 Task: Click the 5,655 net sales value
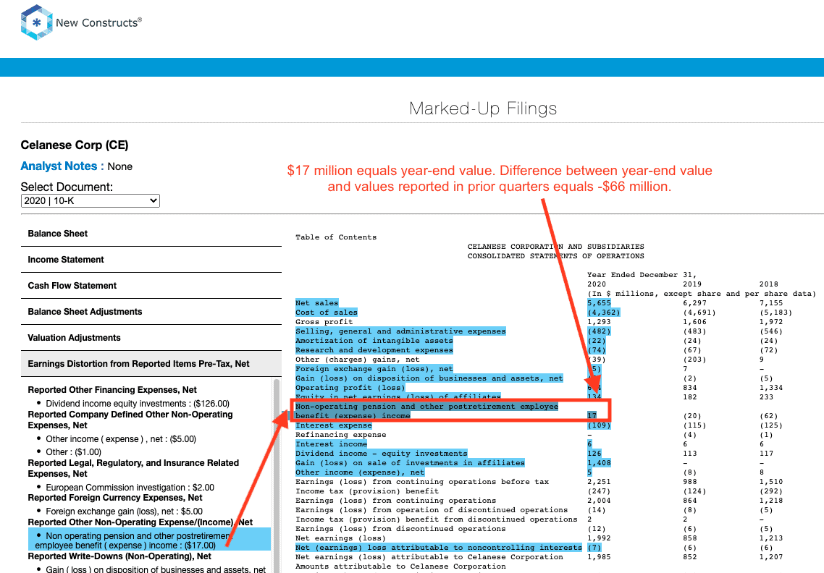(x=599, y=303)
